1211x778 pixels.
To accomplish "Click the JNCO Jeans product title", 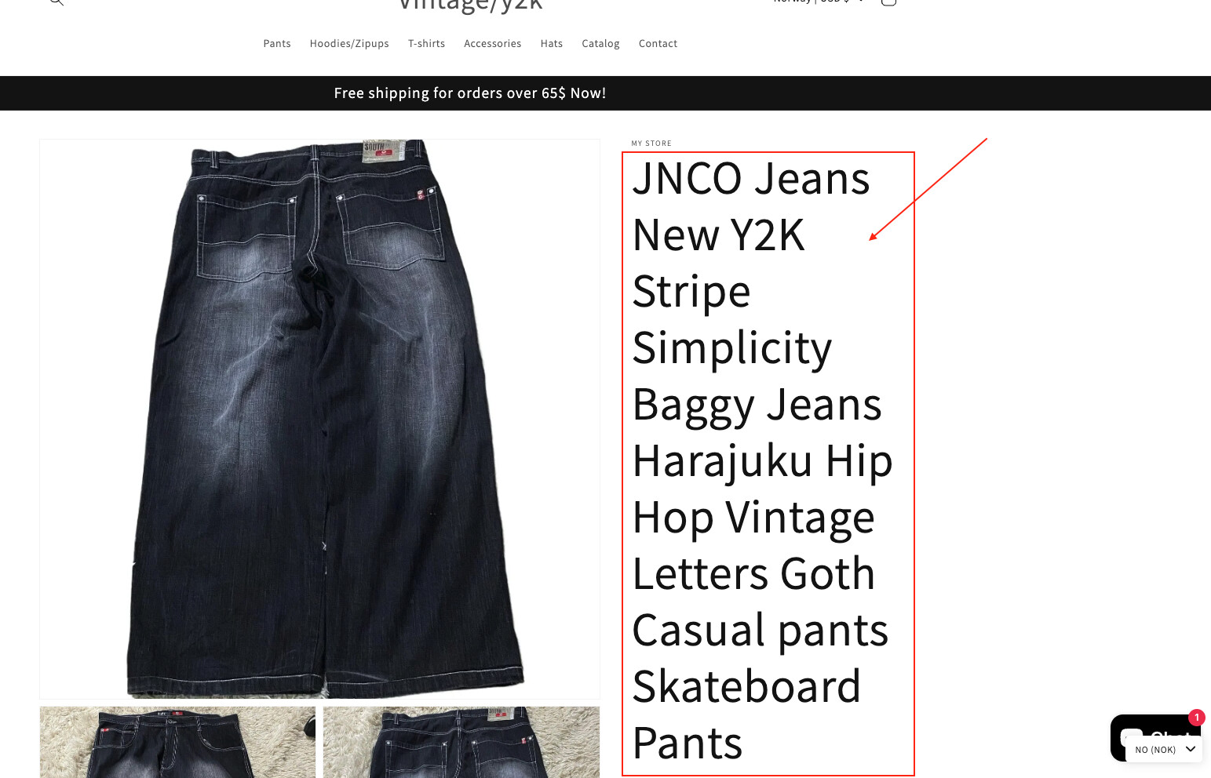I will click(762, 460).
